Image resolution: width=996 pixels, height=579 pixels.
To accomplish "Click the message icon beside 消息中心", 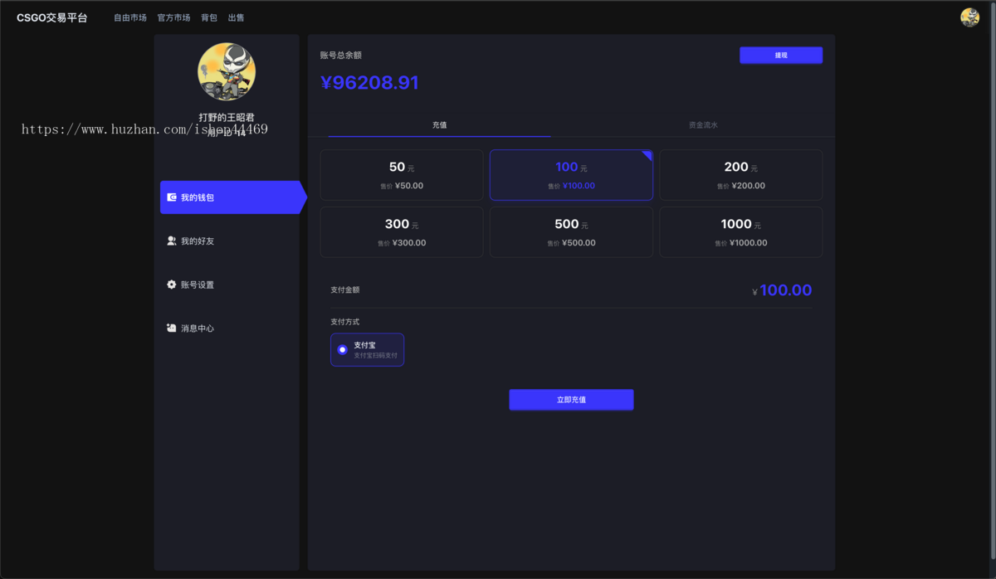I will pyautogui.click(x=172, y=328).
